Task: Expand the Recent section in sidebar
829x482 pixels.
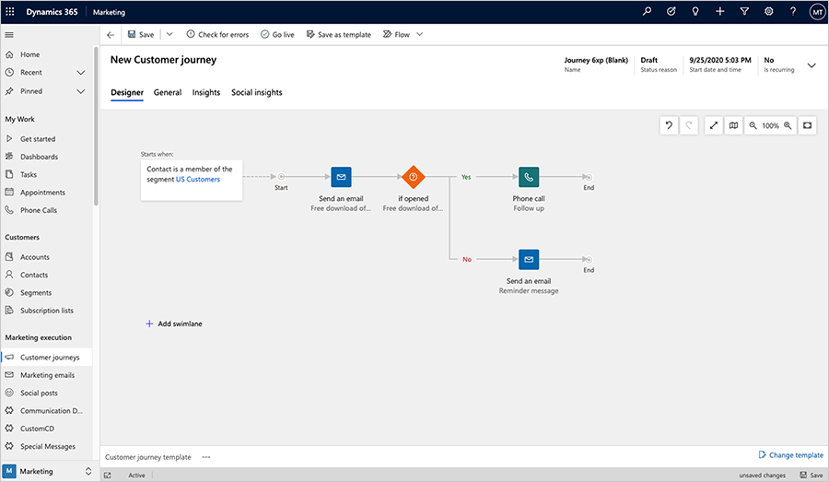Action: (80, 73)
